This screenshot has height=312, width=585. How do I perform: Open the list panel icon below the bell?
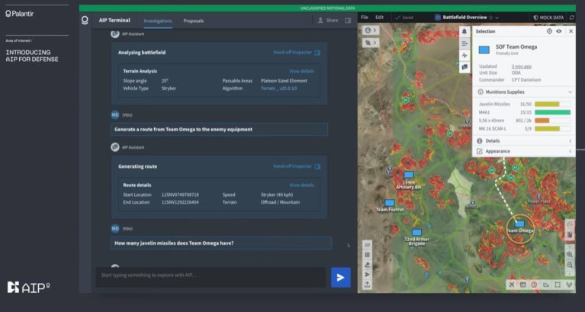464,43
